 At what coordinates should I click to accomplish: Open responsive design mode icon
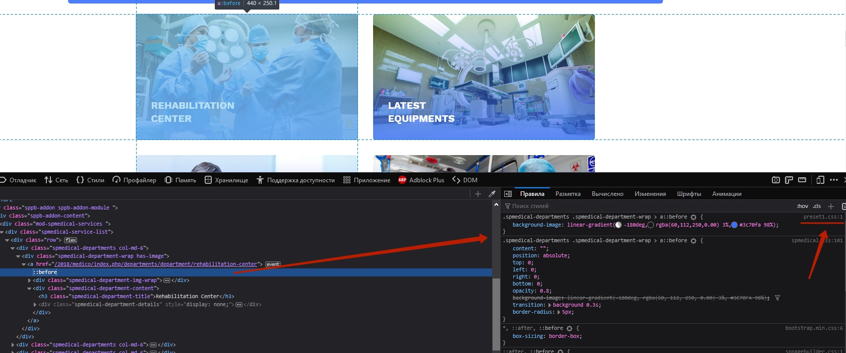click(x=820, y=180)
